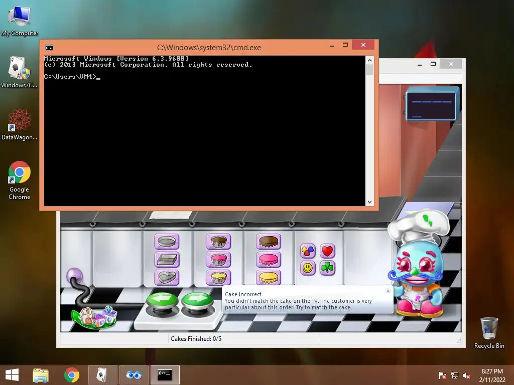Add the colored balls decoration
Screen dimensions: 514x385
pyautogui.click(x=308, y=251)
